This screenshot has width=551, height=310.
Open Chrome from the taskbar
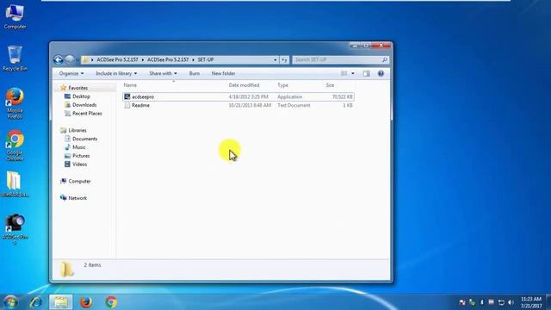[x=111, y=302]
